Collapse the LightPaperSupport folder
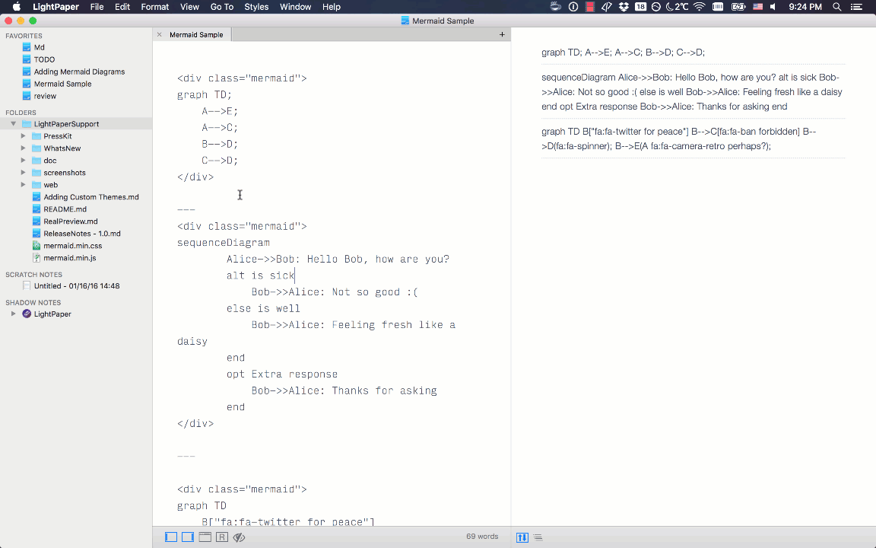 (14, 123)
